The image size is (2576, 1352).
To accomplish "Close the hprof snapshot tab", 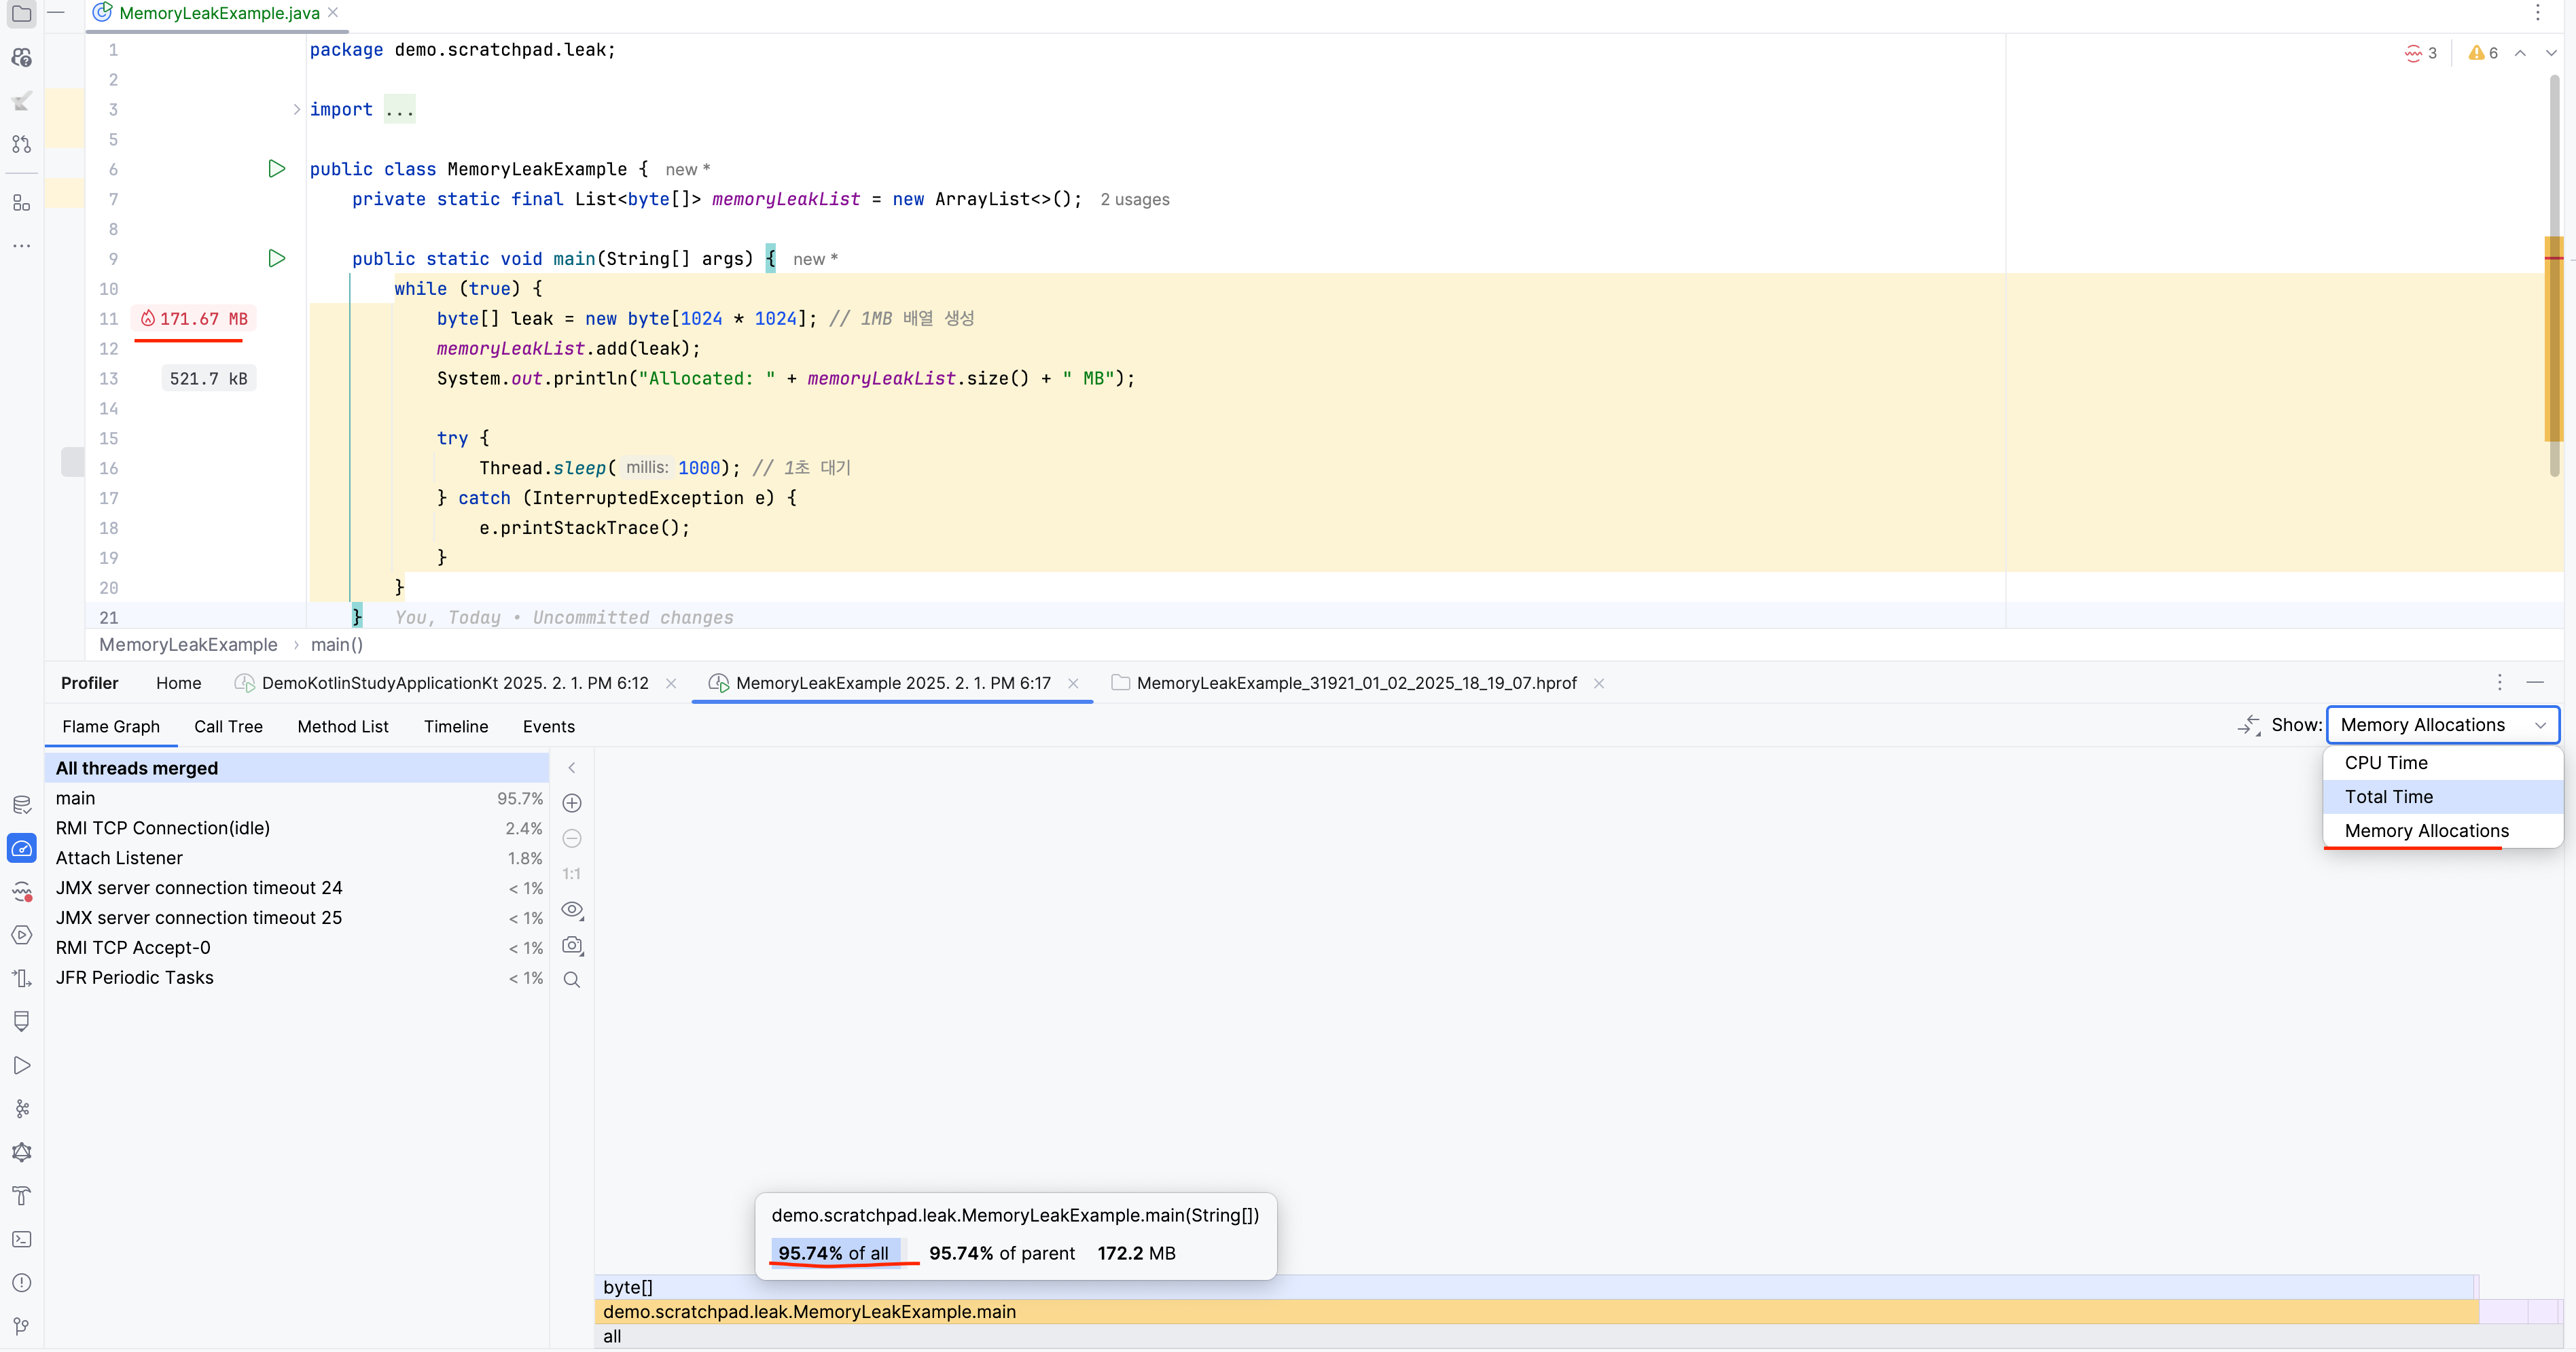I will pos(1599,683).
